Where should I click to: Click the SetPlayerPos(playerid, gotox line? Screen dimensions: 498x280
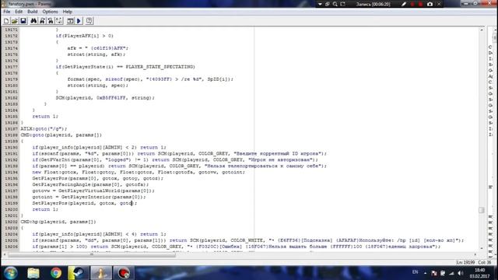tap(85, 203)
